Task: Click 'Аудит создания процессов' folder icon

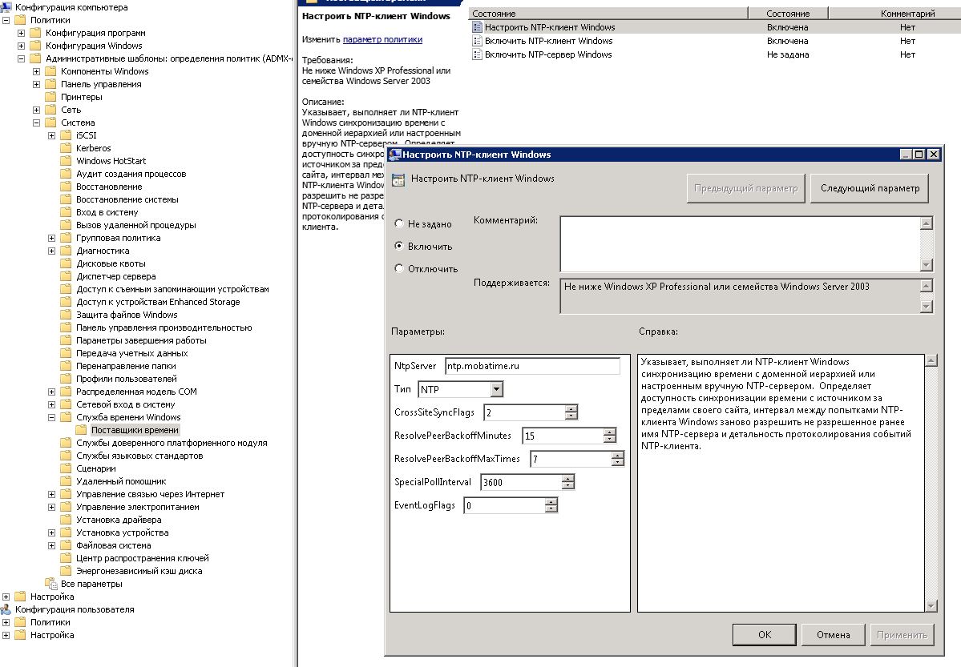Action: (66, 174)
